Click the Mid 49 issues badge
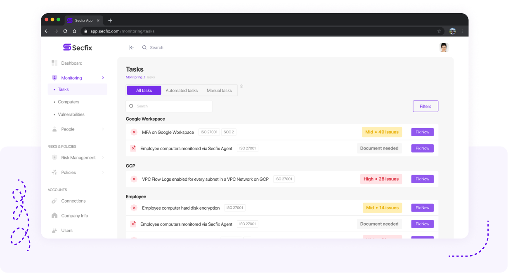Screen dimensions: 508x273 tap(382, 132)
